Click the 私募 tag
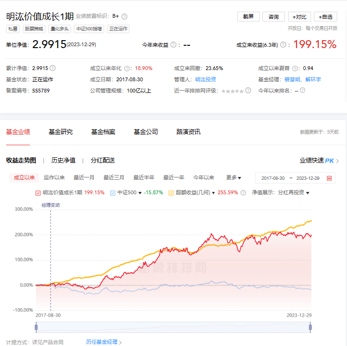 point(13,29)
